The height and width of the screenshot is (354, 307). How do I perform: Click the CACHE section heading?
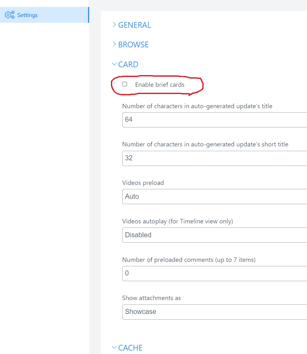[130, 348]
